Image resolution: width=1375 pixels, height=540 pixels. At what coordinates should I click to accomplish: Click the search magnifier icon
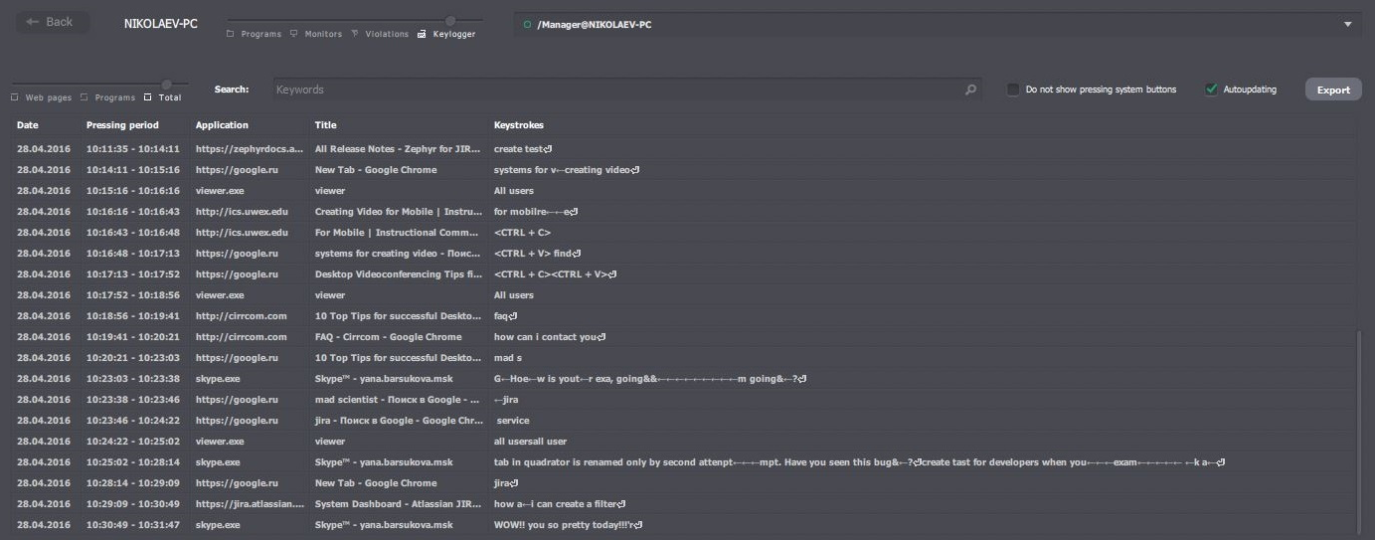pos(970,90)
